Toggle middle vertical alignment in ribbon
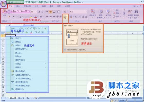Viewport: 144px width, 102px height. 50,12
